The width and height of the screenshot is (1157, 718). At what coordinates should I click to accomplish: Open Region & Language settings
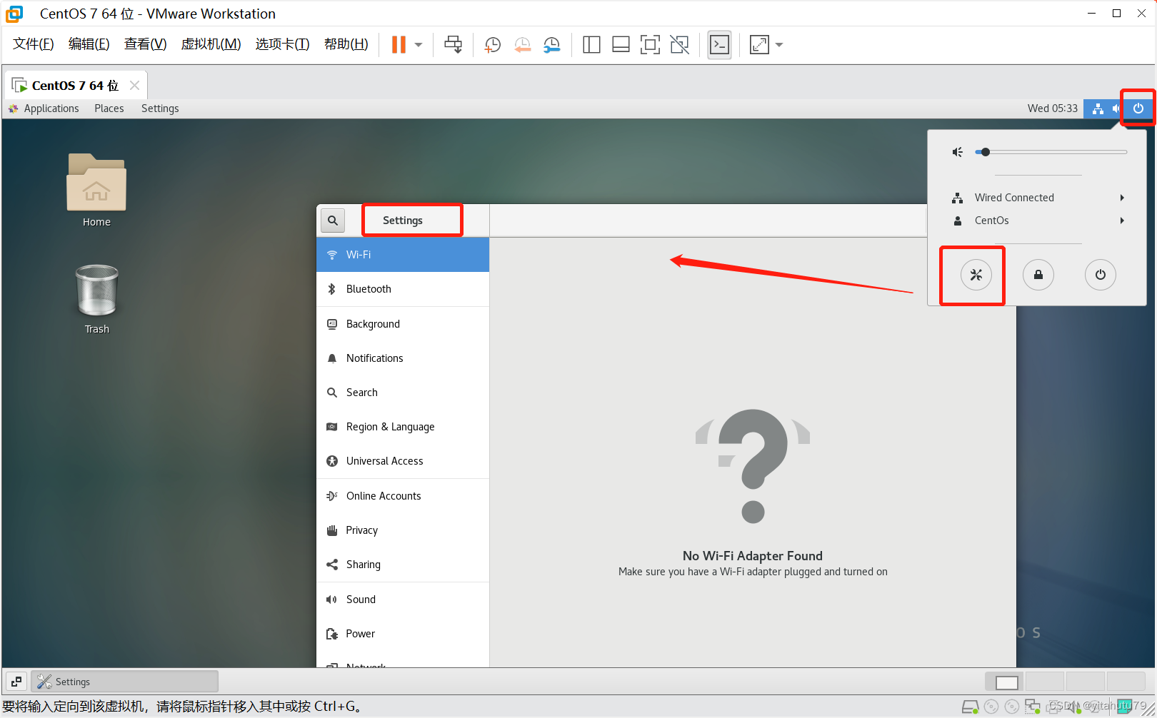(403, 427)
